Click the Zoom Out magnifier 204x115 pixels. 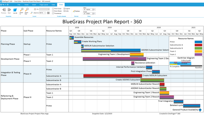(27, 9)
